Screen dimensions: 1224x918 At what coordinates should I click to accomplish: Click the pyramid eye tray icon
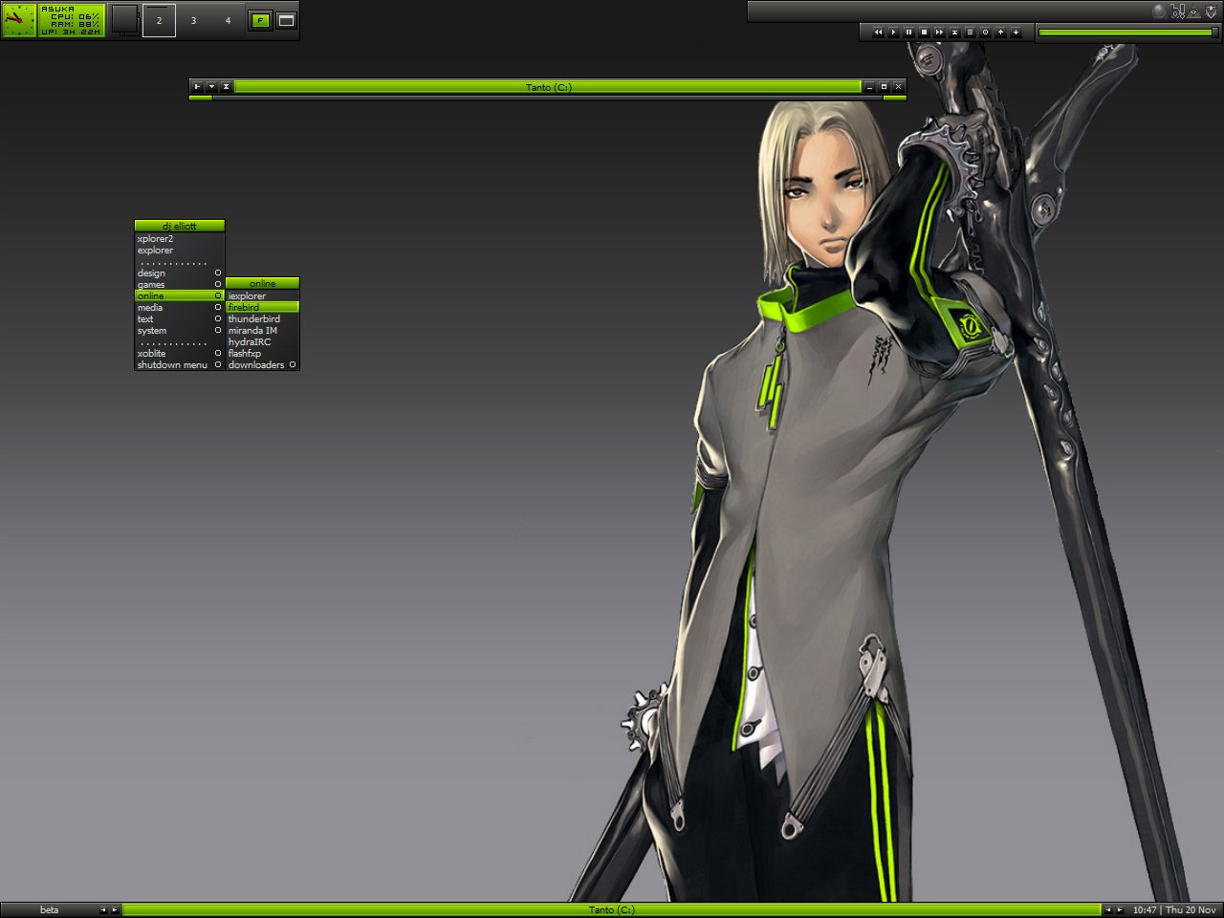pyautogui.click(x=1194, y=11)
